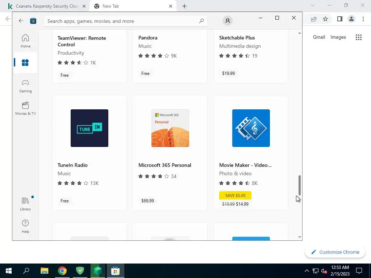This screenshot has height=278, width=371.
Task: Show hidden tray icons chevron
Action: (307, 271)
